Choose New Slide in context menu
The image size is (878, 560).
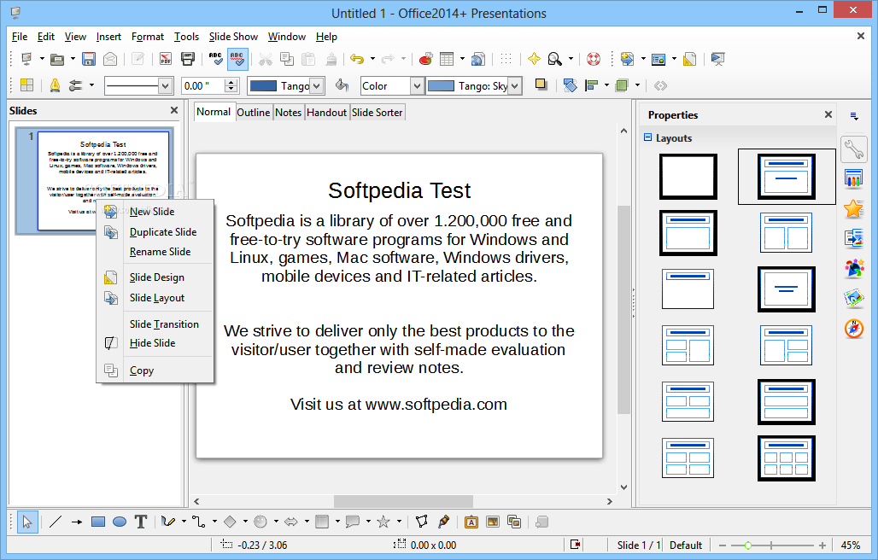click(155, 212)
